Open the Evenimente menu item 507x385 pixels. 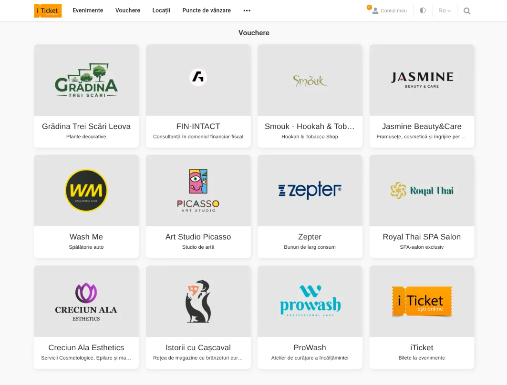88,10
